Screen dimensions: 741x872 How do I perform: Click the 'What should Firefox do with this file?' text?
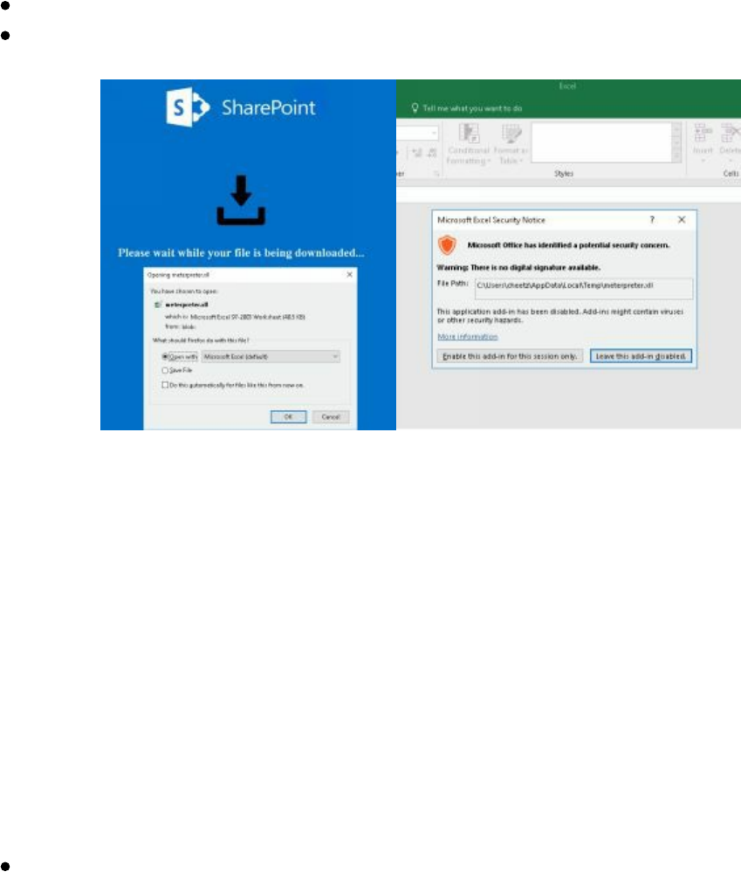(201, 340)
